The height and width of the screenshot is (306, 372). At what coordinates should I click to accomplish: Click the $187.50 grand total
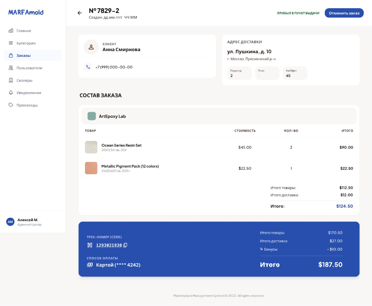(330, 264)
